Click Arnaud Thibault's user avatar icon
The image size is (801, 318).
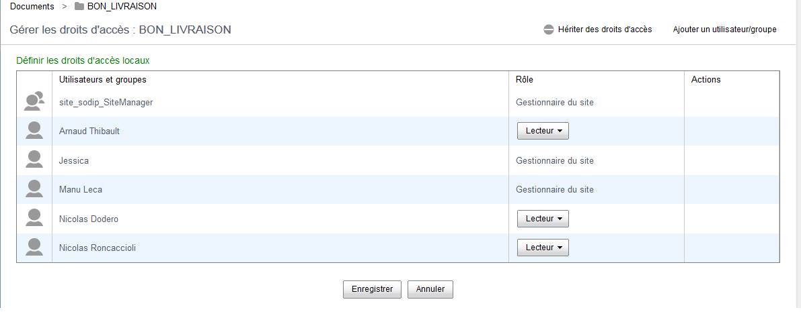pyautogui.click(x=34, y=130)
